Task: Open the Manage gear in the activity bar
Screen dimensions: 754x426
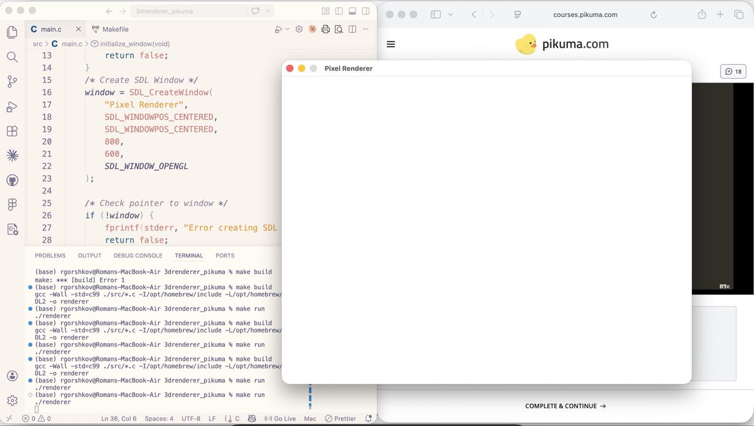Action: pos(12,400)
